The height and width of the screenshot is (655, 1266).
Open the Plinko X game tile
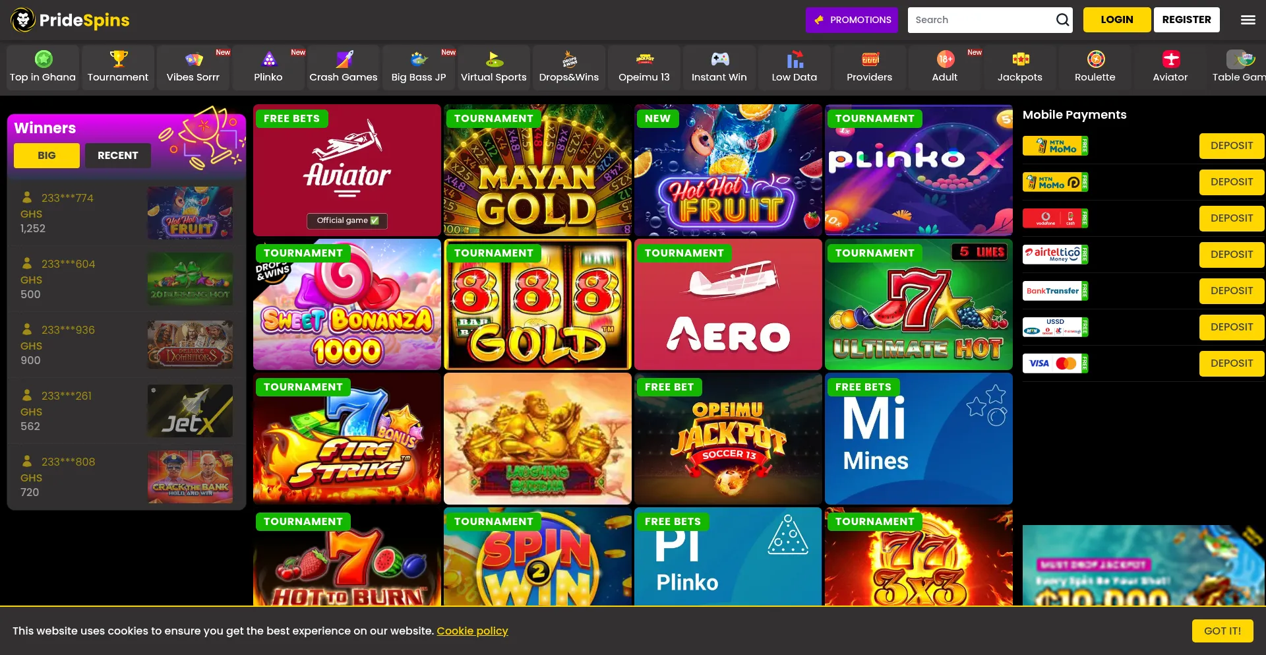pyautogui.click(x=919, y=170)
